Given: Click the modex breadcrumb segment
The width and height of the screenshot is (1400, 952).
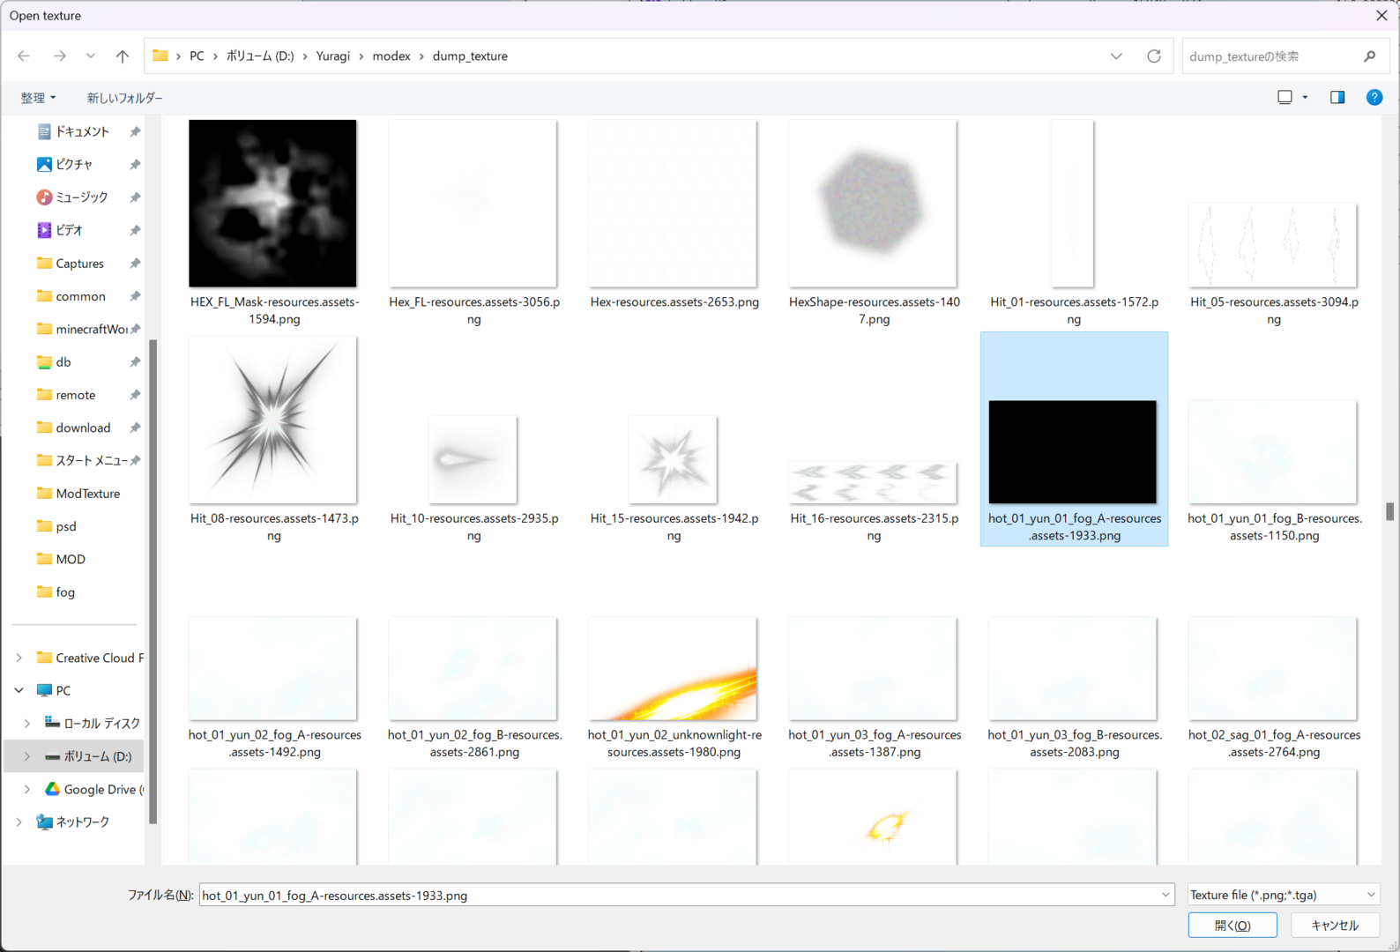Looking at the screenshot, I should (x=391, y=56).
